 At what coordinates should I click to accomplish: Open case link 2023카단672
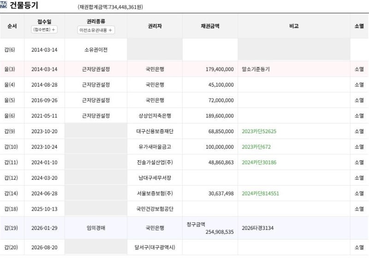256,147
